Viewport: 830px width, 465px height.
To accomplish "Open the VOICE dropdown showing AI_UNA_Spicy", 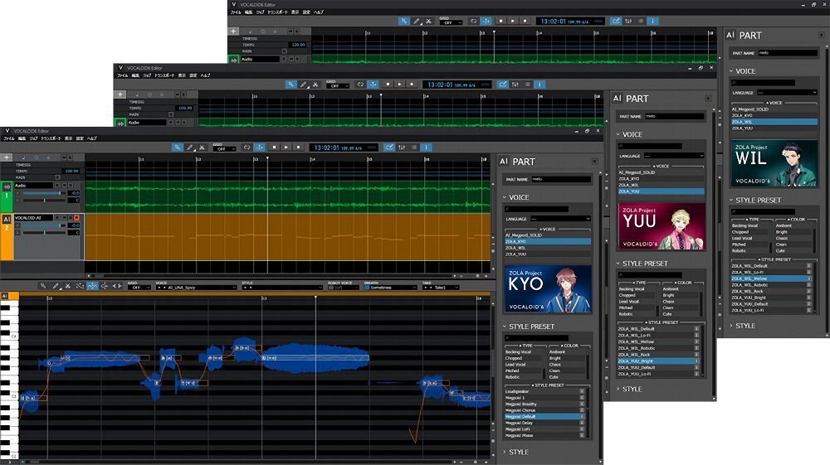I will [x=197, y=288].
